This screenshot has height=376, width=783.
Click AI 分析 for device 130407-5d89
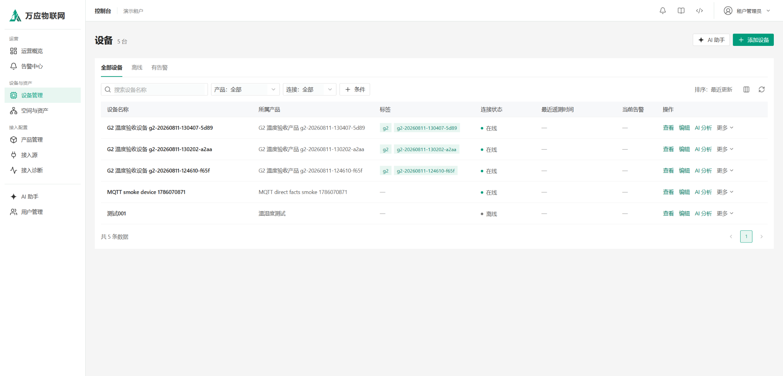[703, 128]
